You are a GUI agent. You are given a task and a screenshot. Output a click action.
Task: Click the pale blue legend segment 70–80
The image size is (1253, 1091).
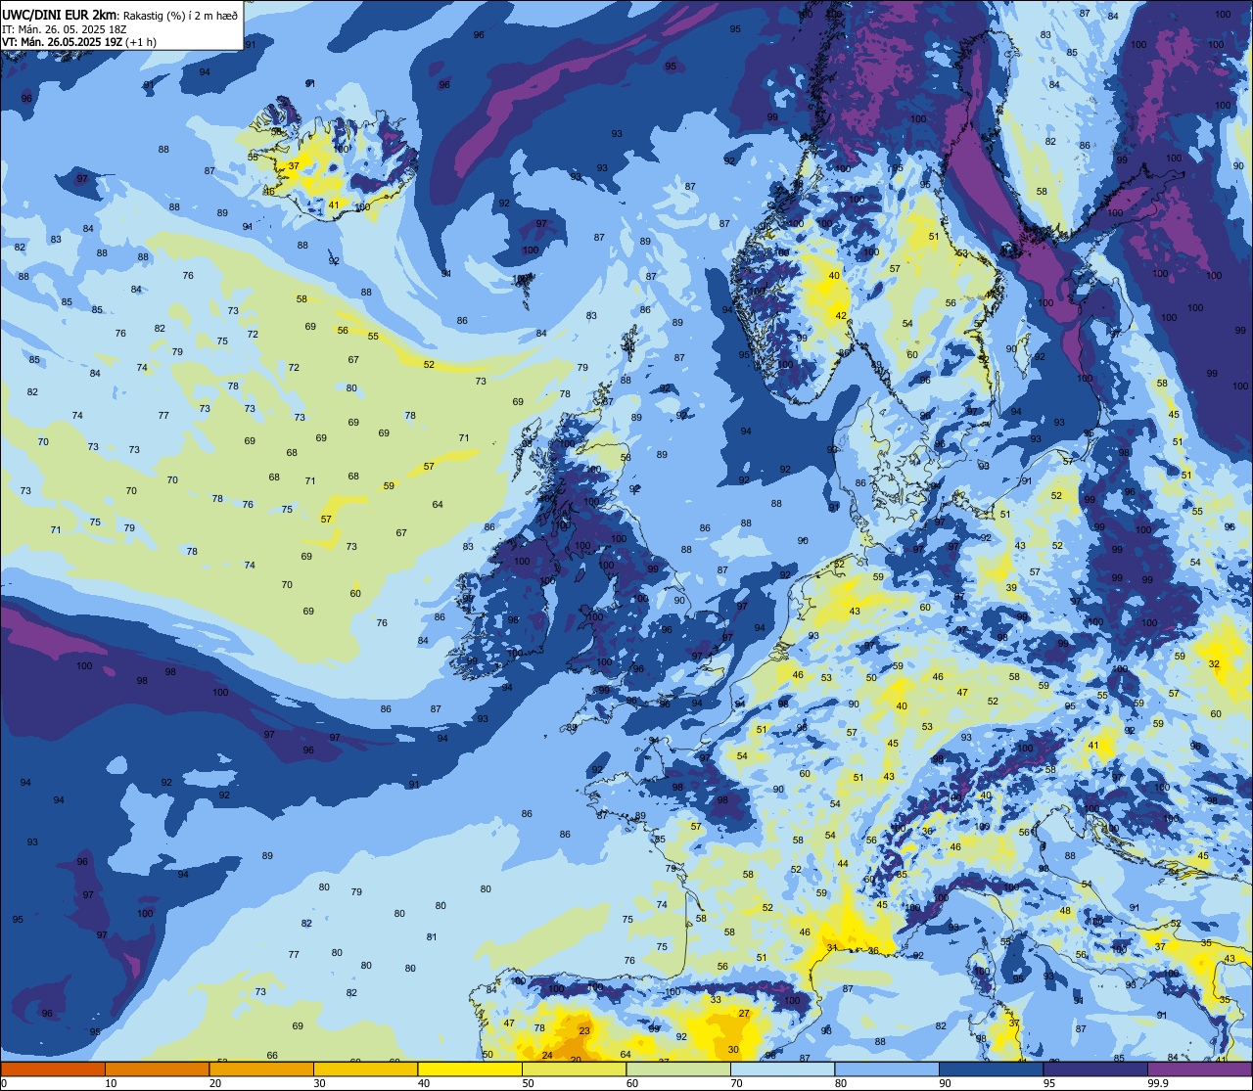(x=782, y=1068)
